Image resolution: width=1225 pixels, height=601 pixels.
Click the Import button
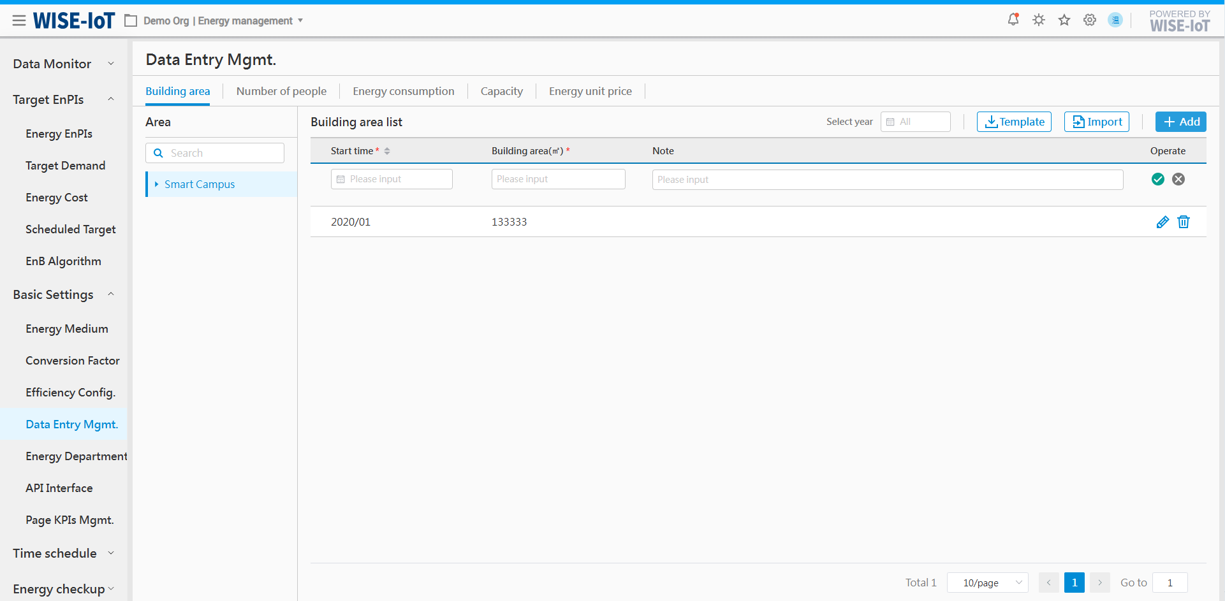pos(1096,122)
